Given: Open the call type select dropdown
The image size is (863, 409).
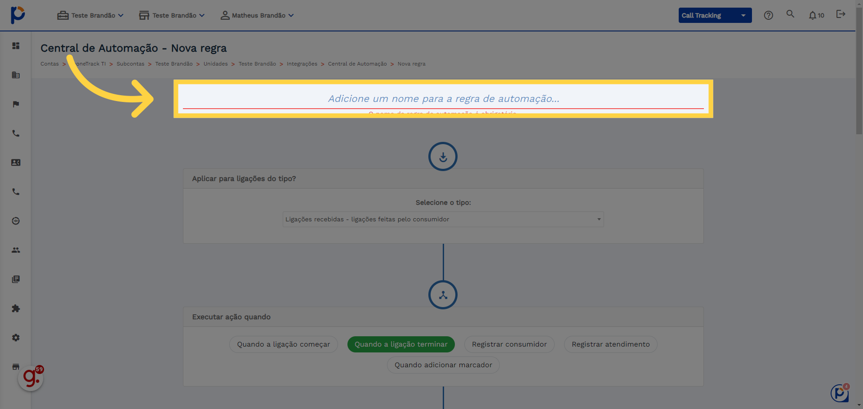Looking at the screenshot, I should tap(443, 219).
